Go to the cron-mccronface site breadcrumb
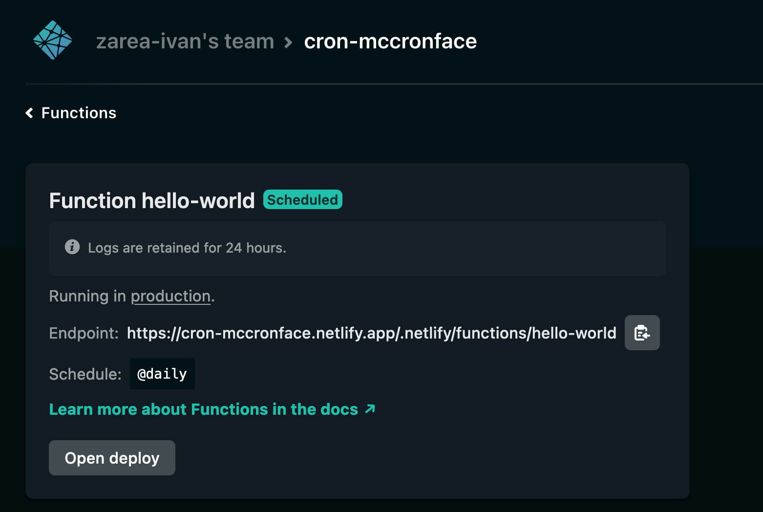 390,42
